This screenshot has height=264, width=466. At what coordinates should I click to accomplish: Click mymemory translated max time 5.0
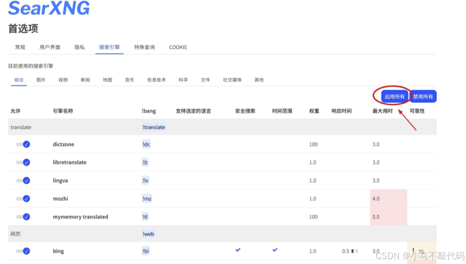coord(376,217)
